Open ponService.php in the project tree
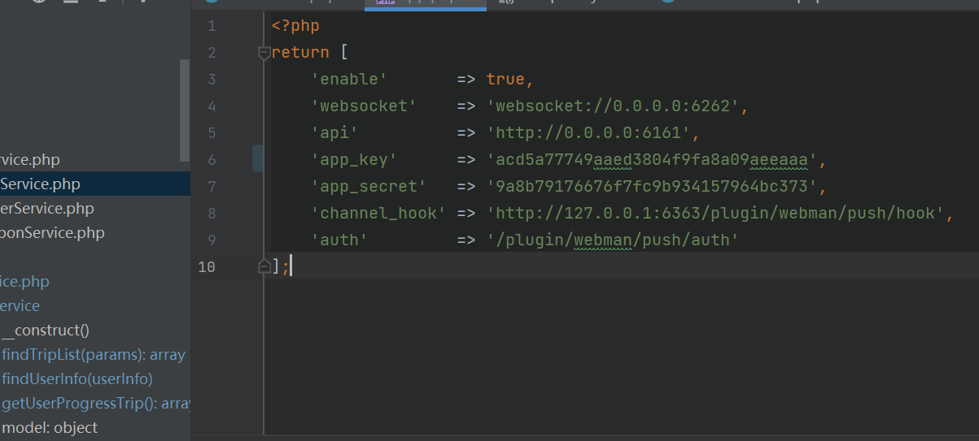Screen dimensions: 979x441 click(x=52, y=233)
